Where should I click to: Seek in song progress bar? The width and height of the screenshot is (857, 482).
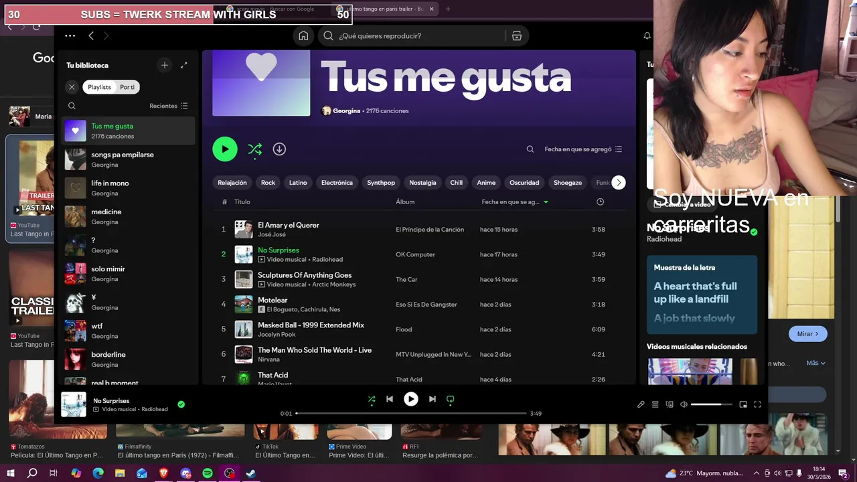pyautogui.click(x=412, y=413)
